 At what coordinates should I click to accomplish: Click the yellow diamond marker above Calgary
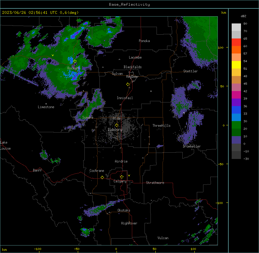pyautogui.click(x=122, y=177)
